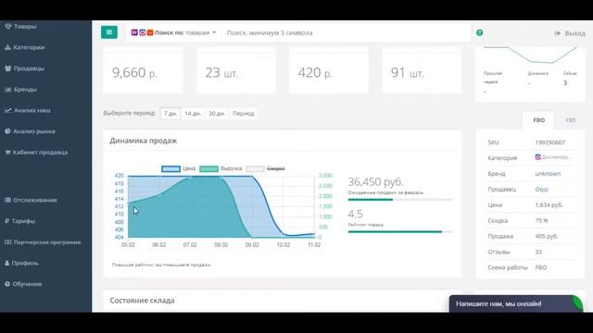This screenshot has width=593, height=333.
Task: Open Обучение via its sidebar icon
Action: point(7,284)
